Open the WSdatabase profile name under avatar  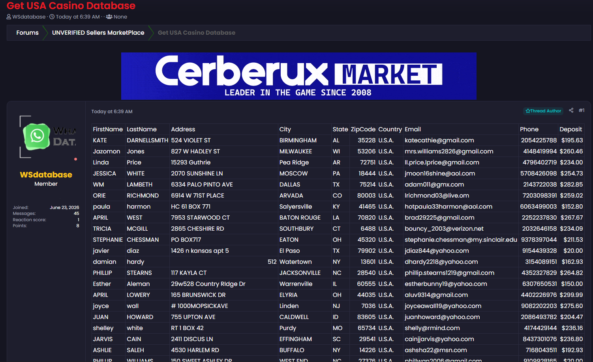(x=46, y=175)
